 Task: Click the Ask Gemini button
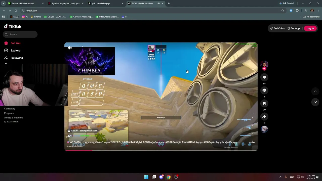(x=287, y=4)
